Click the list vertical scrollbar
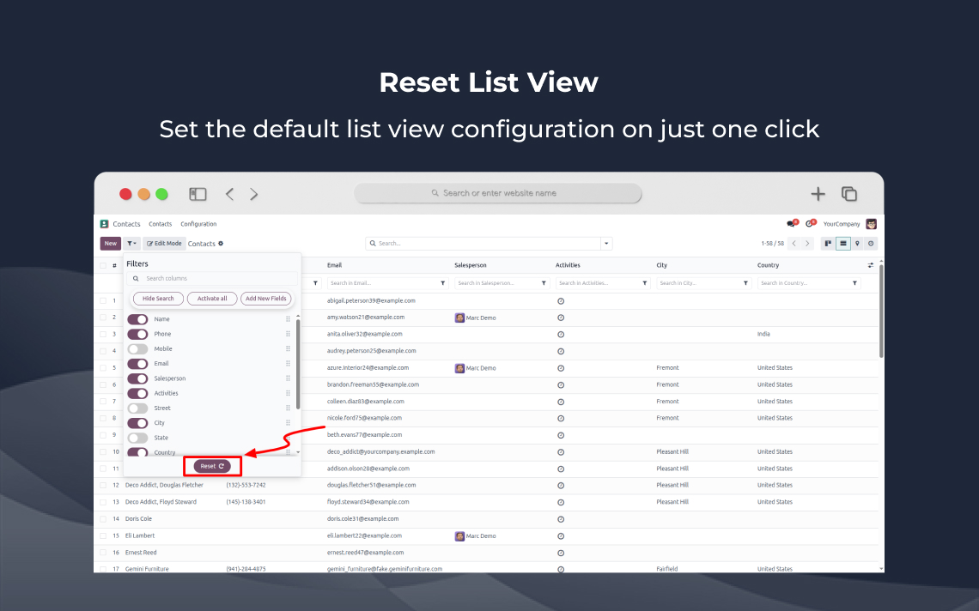This screenshot has width=979, height=611. tap(881, 311)
